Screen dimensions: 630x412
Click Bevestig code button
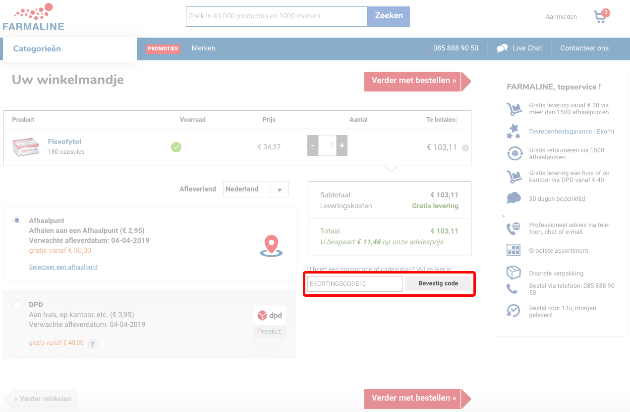(x=438, y=283)
